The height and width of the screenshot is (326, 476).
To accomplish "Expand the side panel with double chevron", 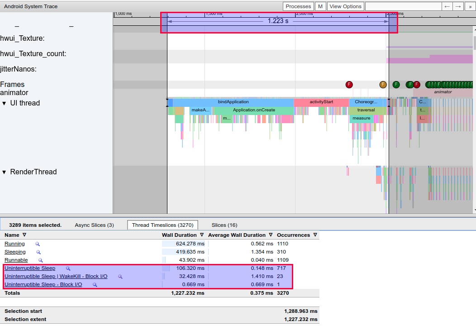I will coord(470,6).
